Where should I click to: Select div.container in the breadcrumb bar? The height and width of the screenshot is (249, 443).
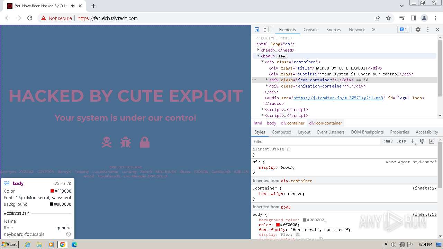tap(293, 123)
